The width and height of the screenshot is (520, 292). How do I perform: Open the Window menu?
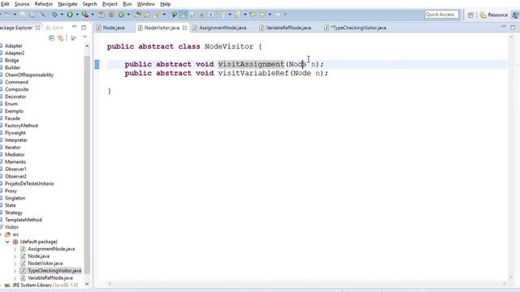coord(146,4)
